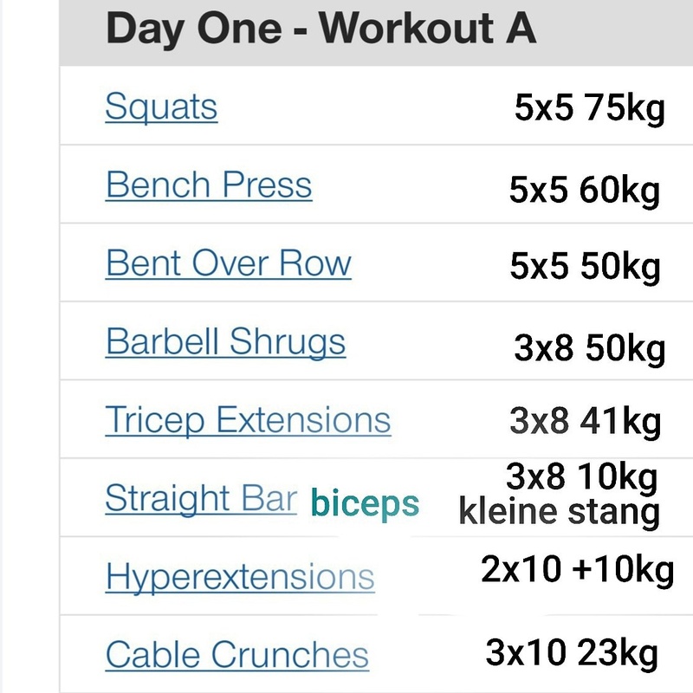Click the Straight Bar link
The image size is (693, 693).
[x=201, y=498]
